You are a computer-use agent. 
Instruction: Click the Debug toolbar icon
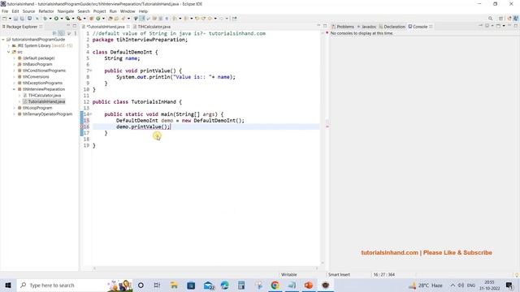(45, 19)
